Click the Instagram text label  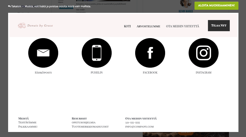(x=203, y=73)
